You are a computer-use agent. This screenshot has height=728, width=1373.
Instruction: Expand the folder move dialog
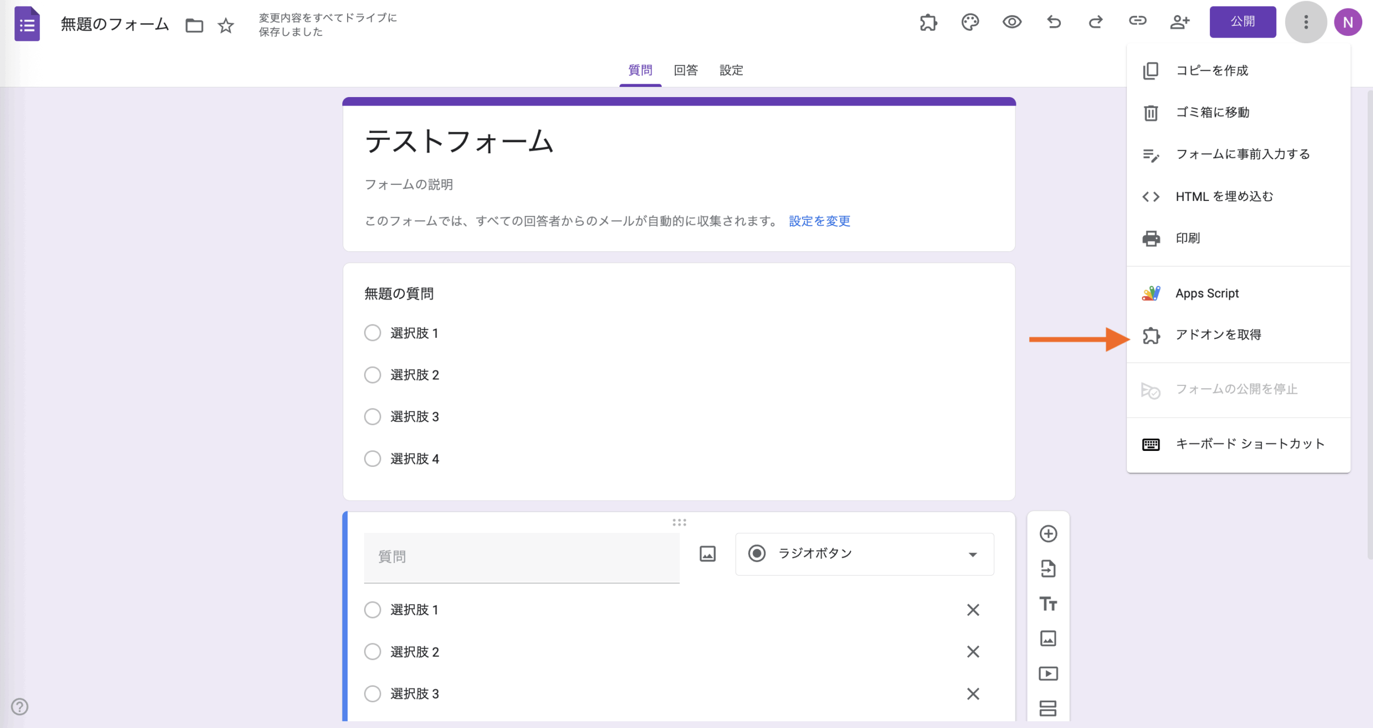point(194,25)
